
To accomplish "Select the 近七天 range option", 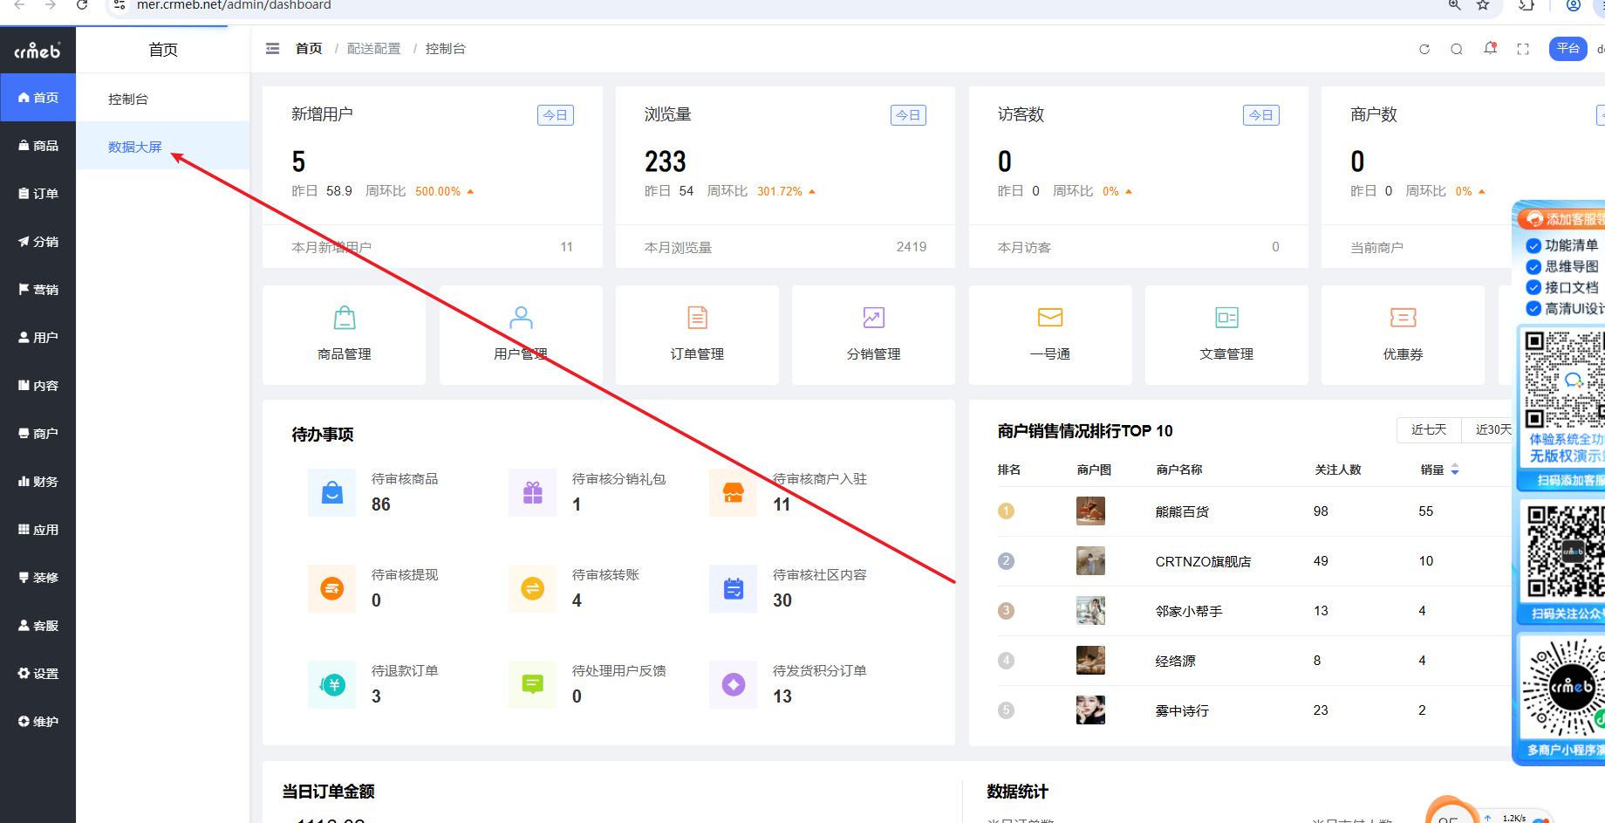I will 1429,429.
